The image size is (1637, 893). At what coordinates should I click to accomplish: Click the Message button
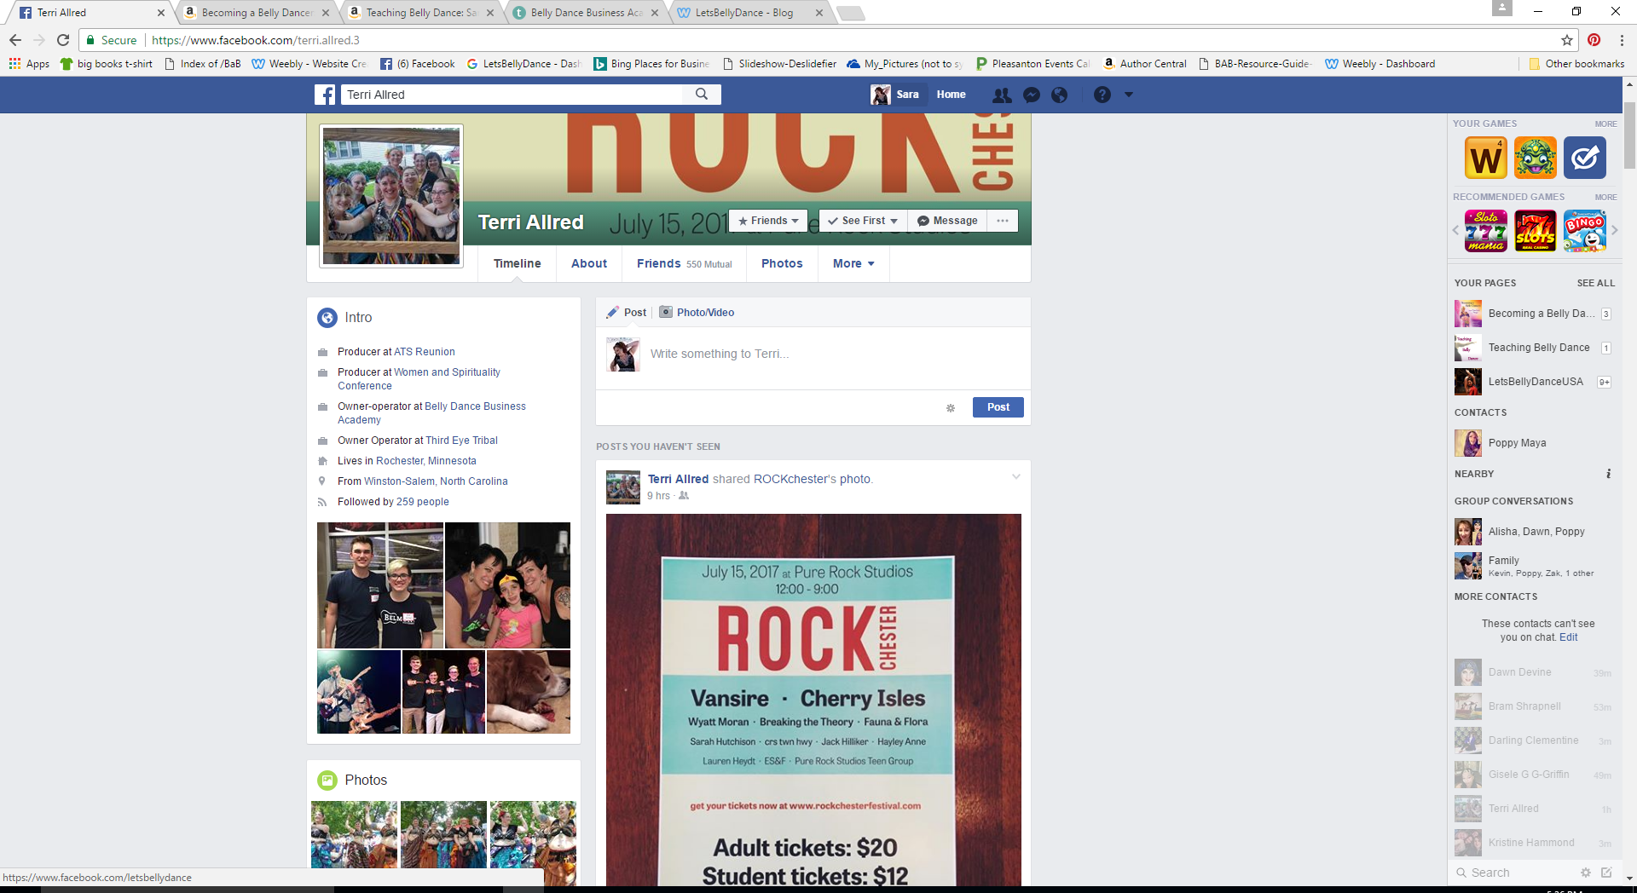pos(947,221)
